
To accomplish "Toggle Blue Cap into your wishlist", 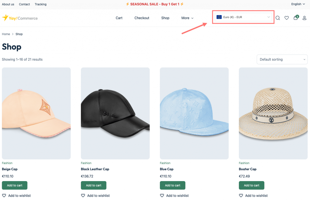I will tap(174, 196).
